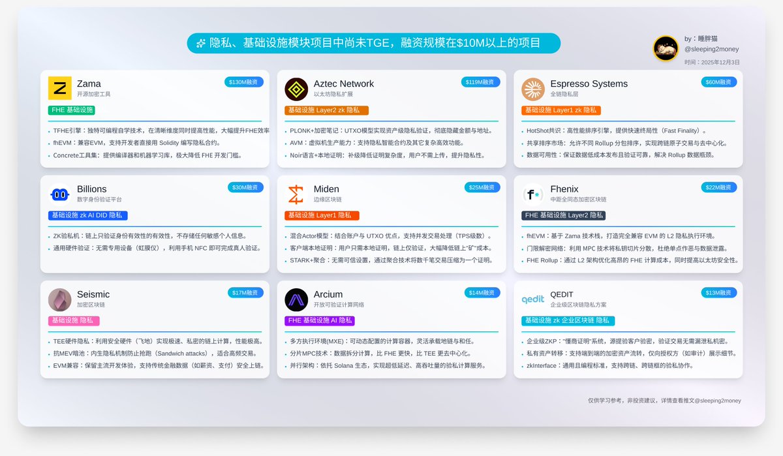Click QEDIT's subtitle '企业级区块链隐私方案'
Image resolution: width=783 pixels, height=456 pixels.
(x=578, y=305)
